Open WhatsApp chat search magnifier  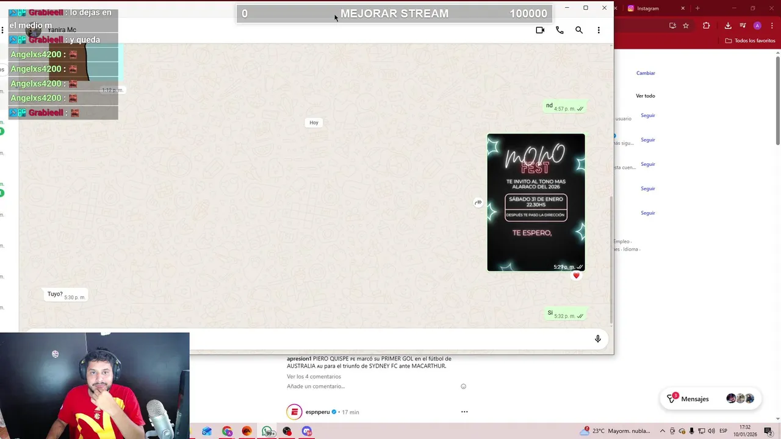point(579,30)
